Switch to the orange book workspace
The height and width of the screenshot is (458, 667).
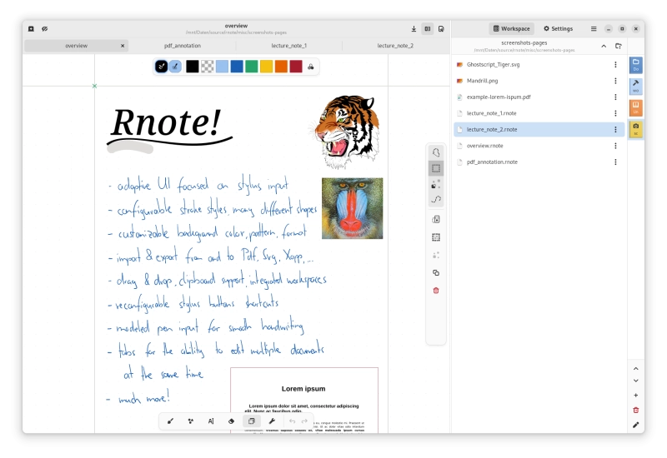636,107
